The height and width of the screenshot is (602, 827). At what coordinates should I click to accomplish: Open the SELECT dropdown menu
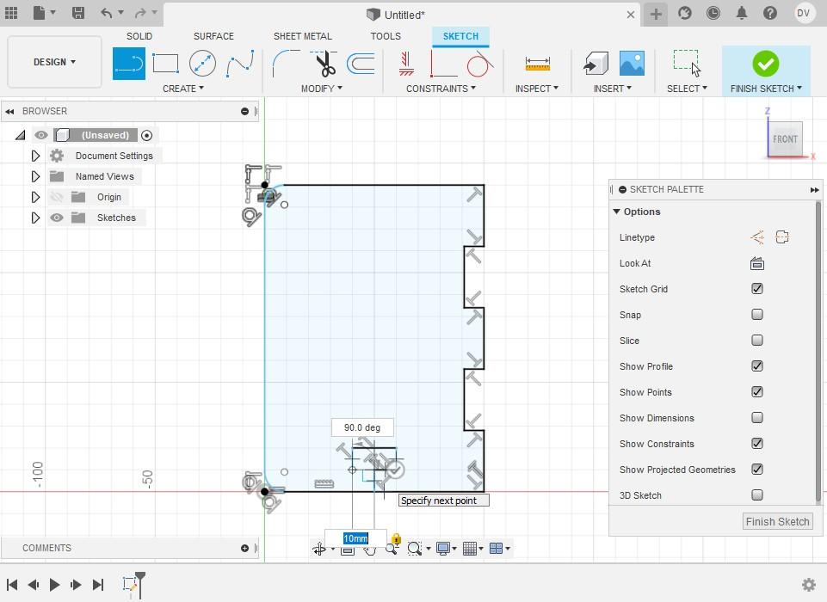[x=687, y=89]
